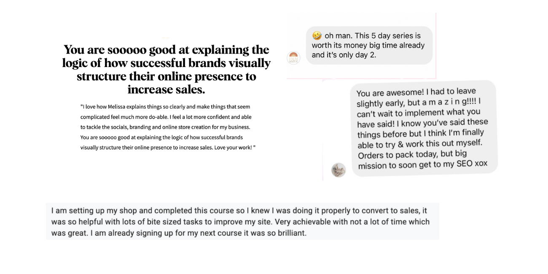Click the message line "and it's only day 2."
Image resolution: width=548 pixels, height=274 pixels.
(x=344, y=55)
